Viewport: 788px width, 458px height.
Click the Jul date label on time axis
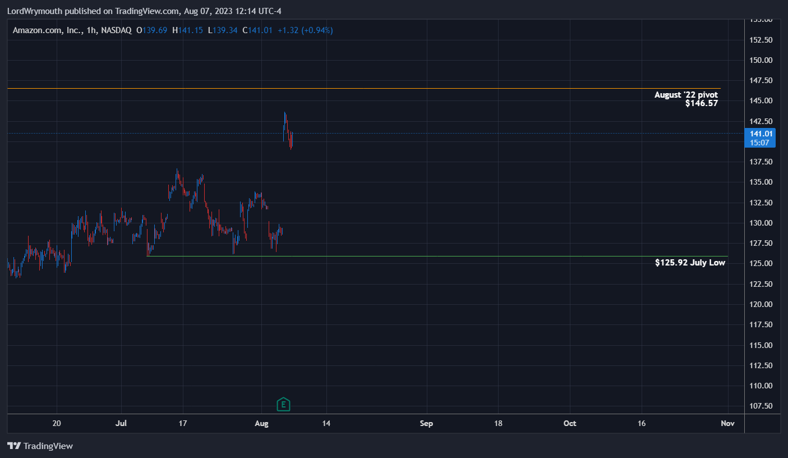pos(122,423)
